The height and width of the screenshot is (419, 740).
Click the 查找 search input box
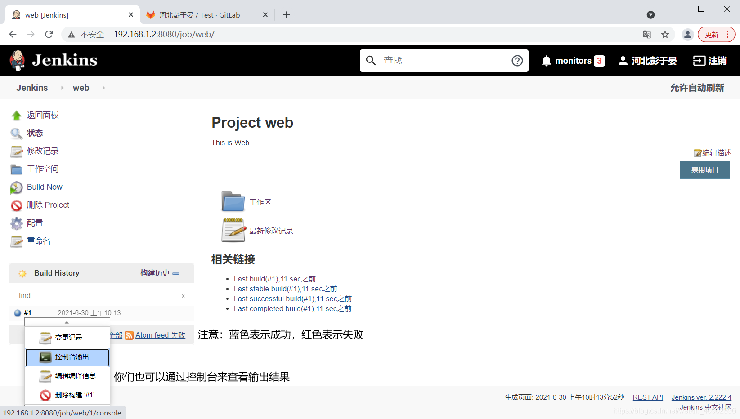(443, 61)
